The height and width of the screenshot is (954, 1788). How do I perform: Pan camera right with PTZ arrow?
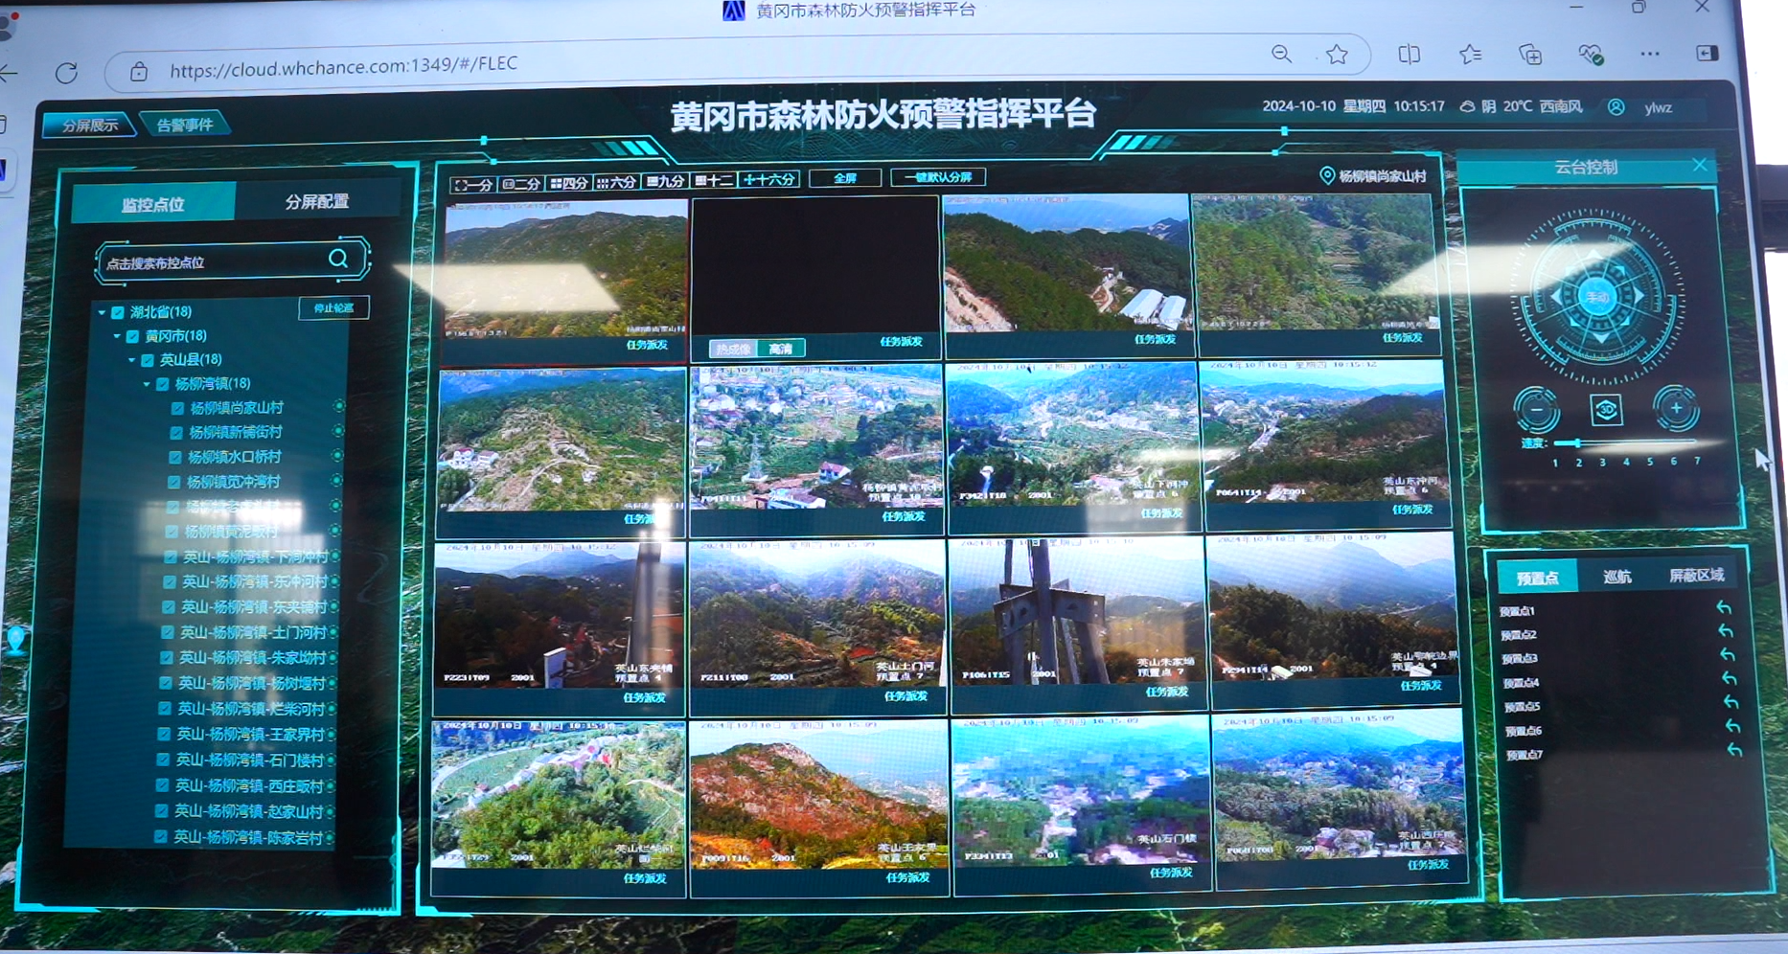[1639, 297]
